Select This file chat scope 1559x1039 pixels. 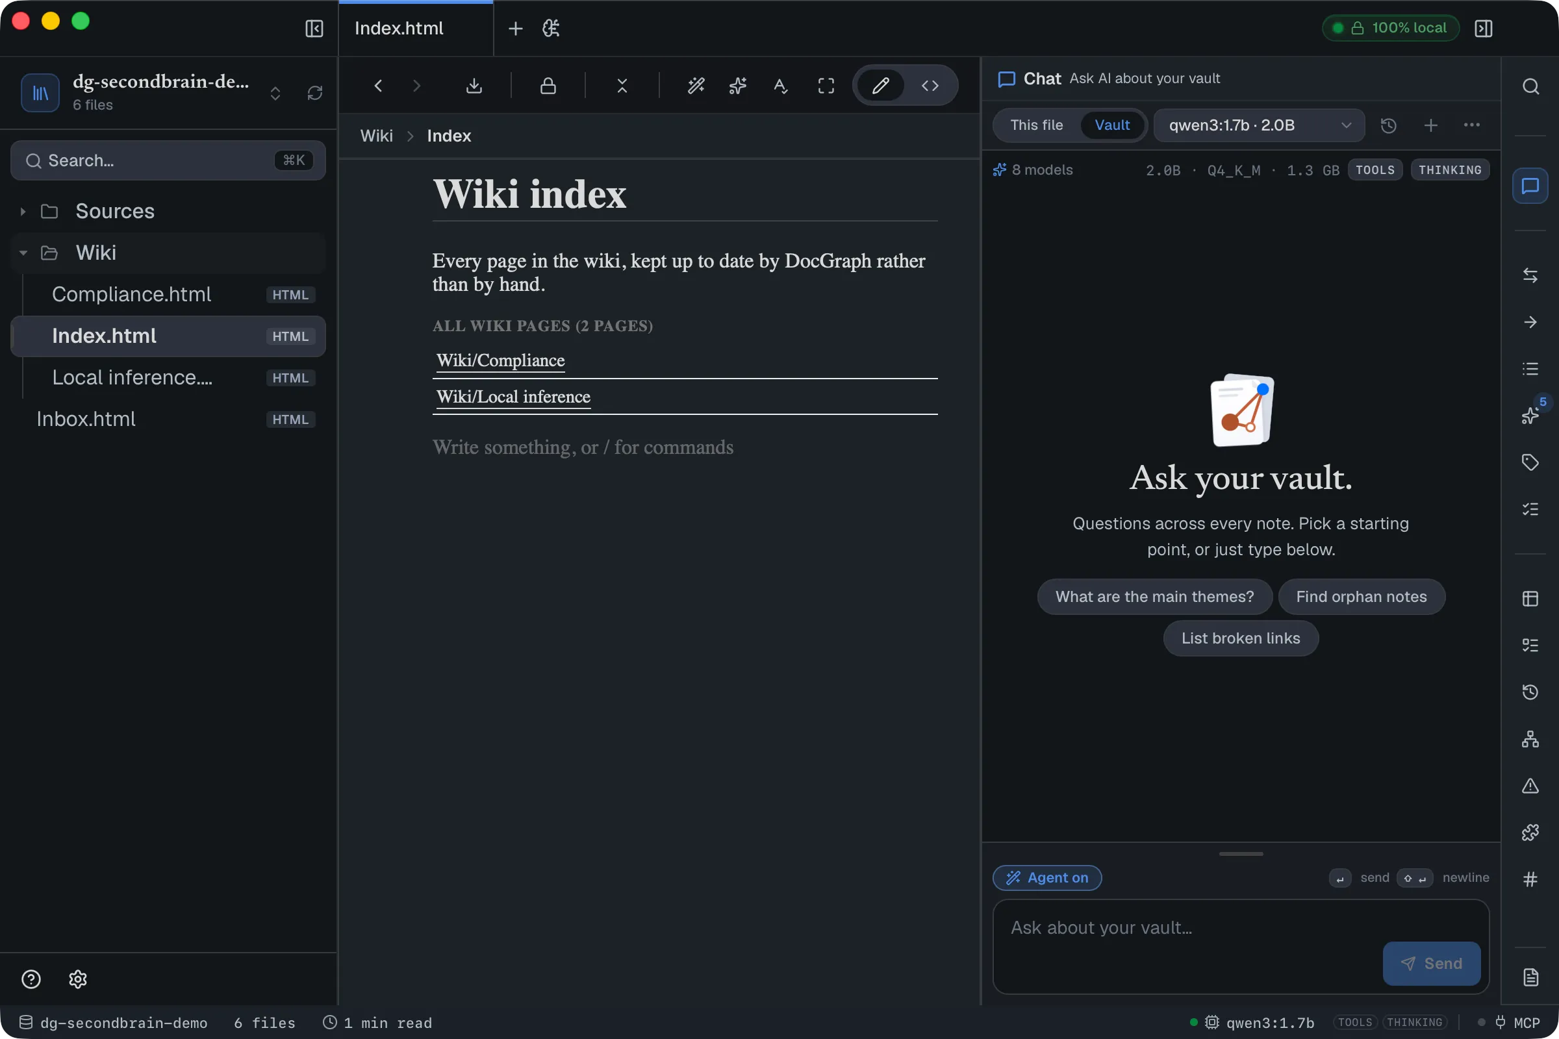pyautogui.click(x=1036, y=125)
